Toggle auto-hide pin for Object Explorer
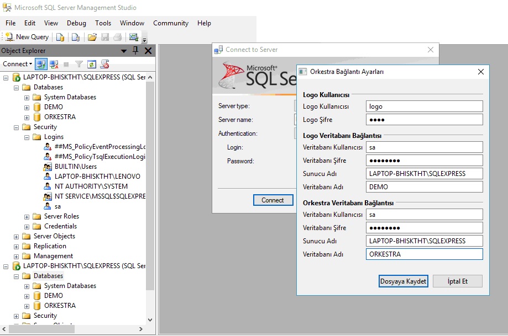 (x=135, y=50)
